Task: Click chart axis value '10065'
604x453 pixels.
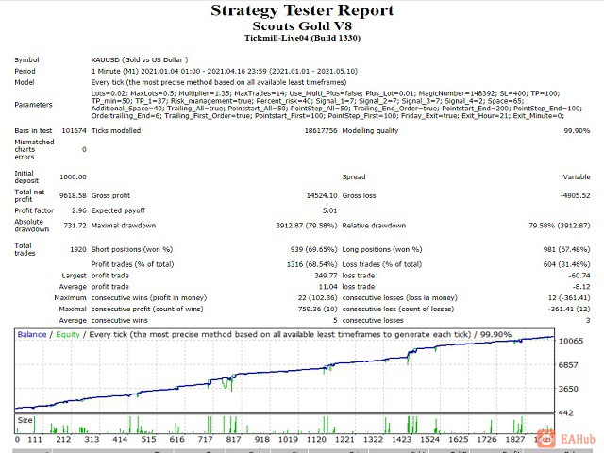Action: pos(571,341)
